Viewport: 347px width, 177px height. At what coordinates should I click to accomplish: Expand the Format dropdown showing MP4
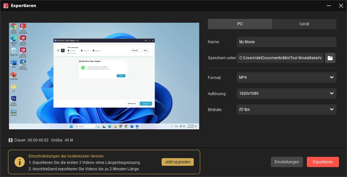286,77
